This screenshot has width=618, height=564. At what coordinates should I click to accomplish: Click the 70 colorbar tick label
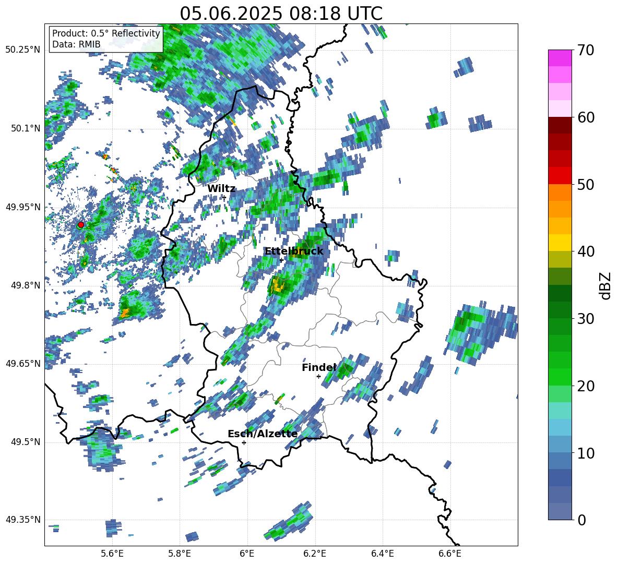pyautogui.click(x=586, y=50)
